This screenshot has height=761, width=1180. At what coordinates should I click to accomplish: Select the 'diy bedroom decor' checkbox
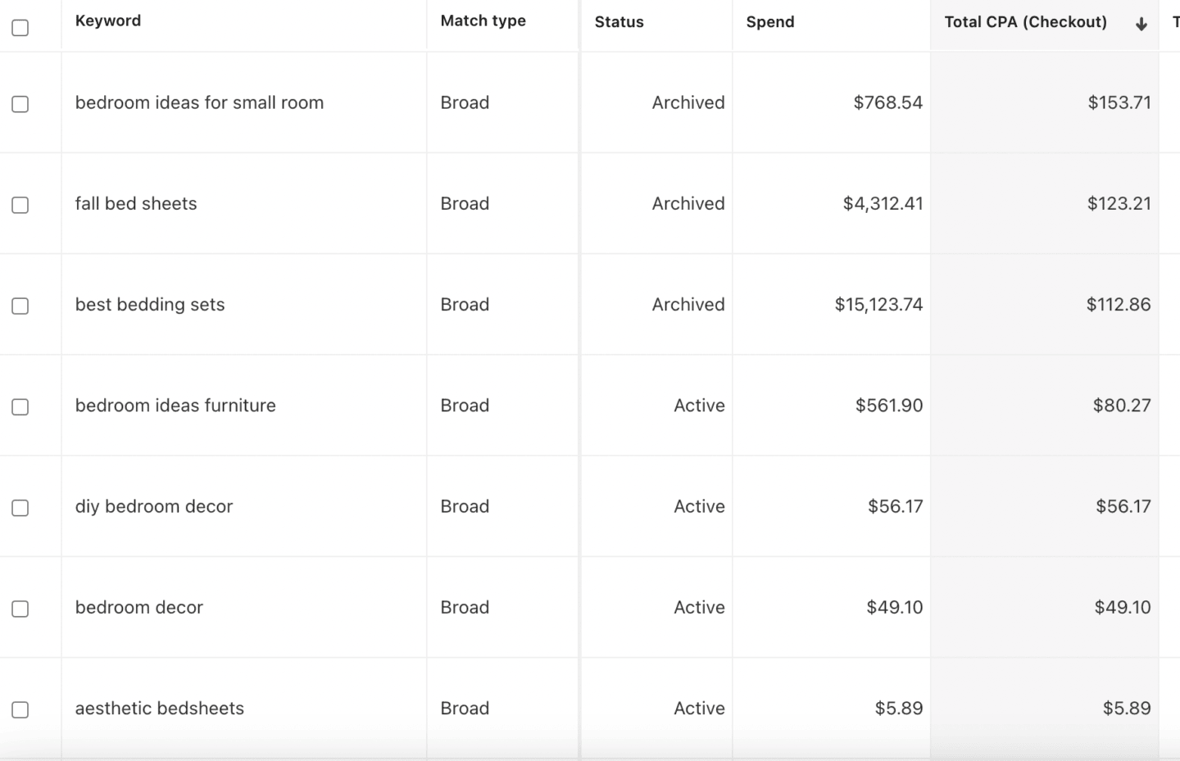pyautogui.click(x=20, y=508)
